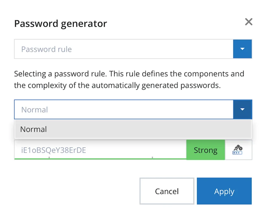Click the Password generator dialog title
This screenshot has width=267, height=222.
pyautogui.click(x=60, y=24)
